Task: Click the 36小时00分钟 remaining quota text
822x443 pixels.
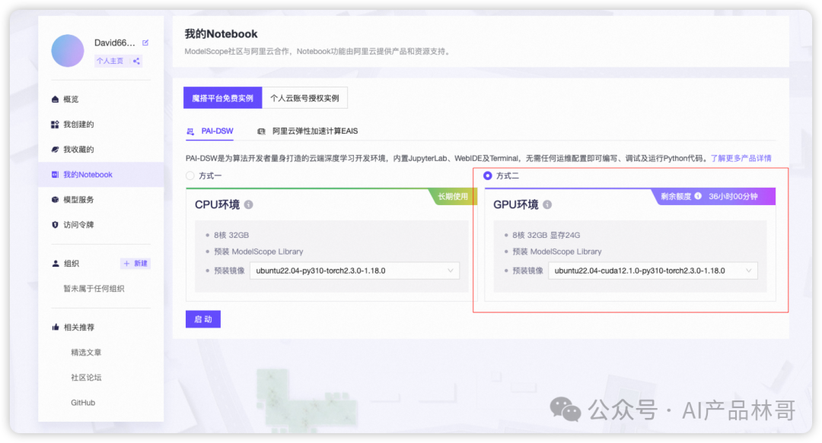Action: click(733, 196)
